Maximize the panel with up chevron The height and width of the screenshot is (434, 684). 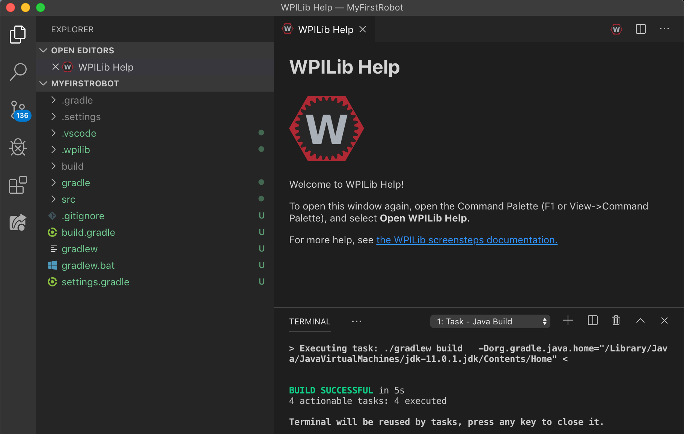(640, 321)
